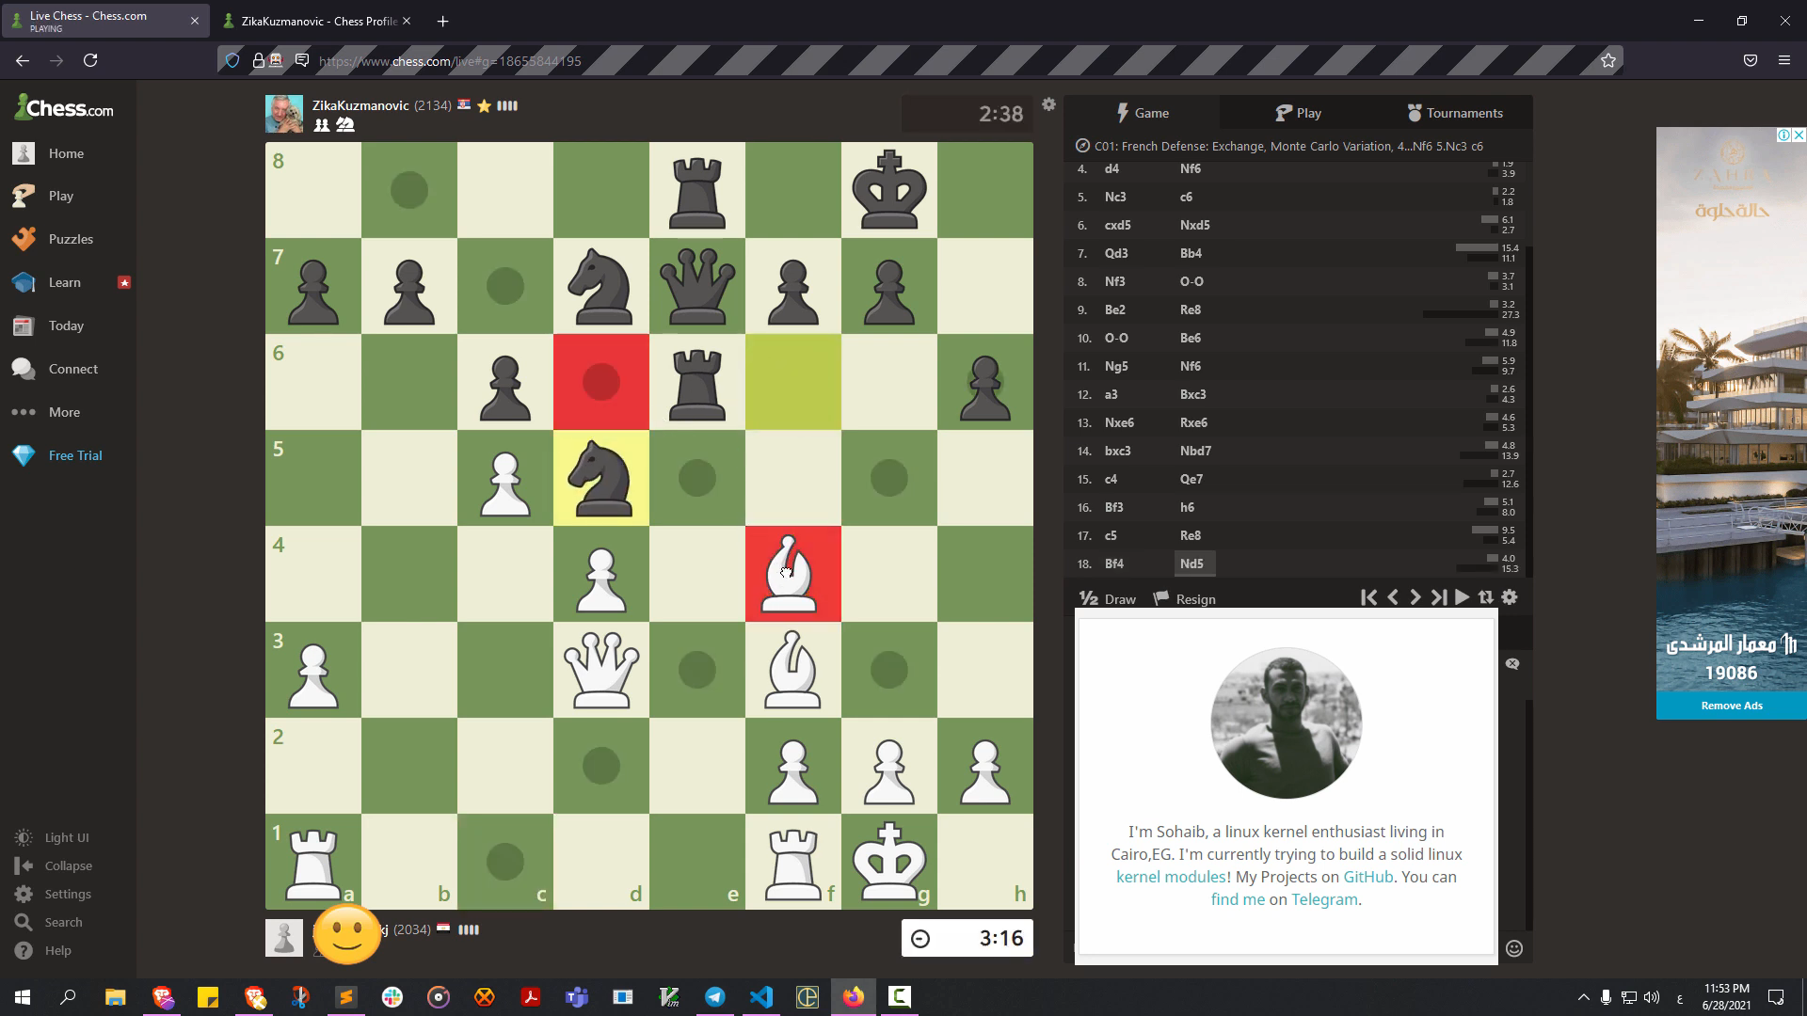
Task: Flip the board using the arrows icon
Action: (x=1485, y=597)
